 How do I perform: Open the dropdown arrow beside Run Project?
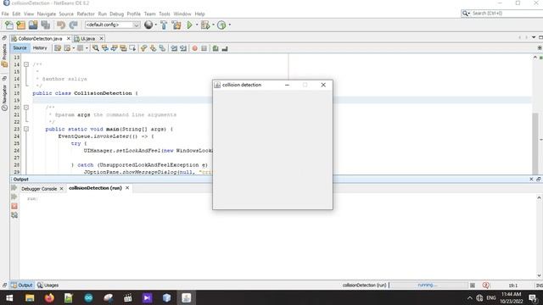pos(197,25)
